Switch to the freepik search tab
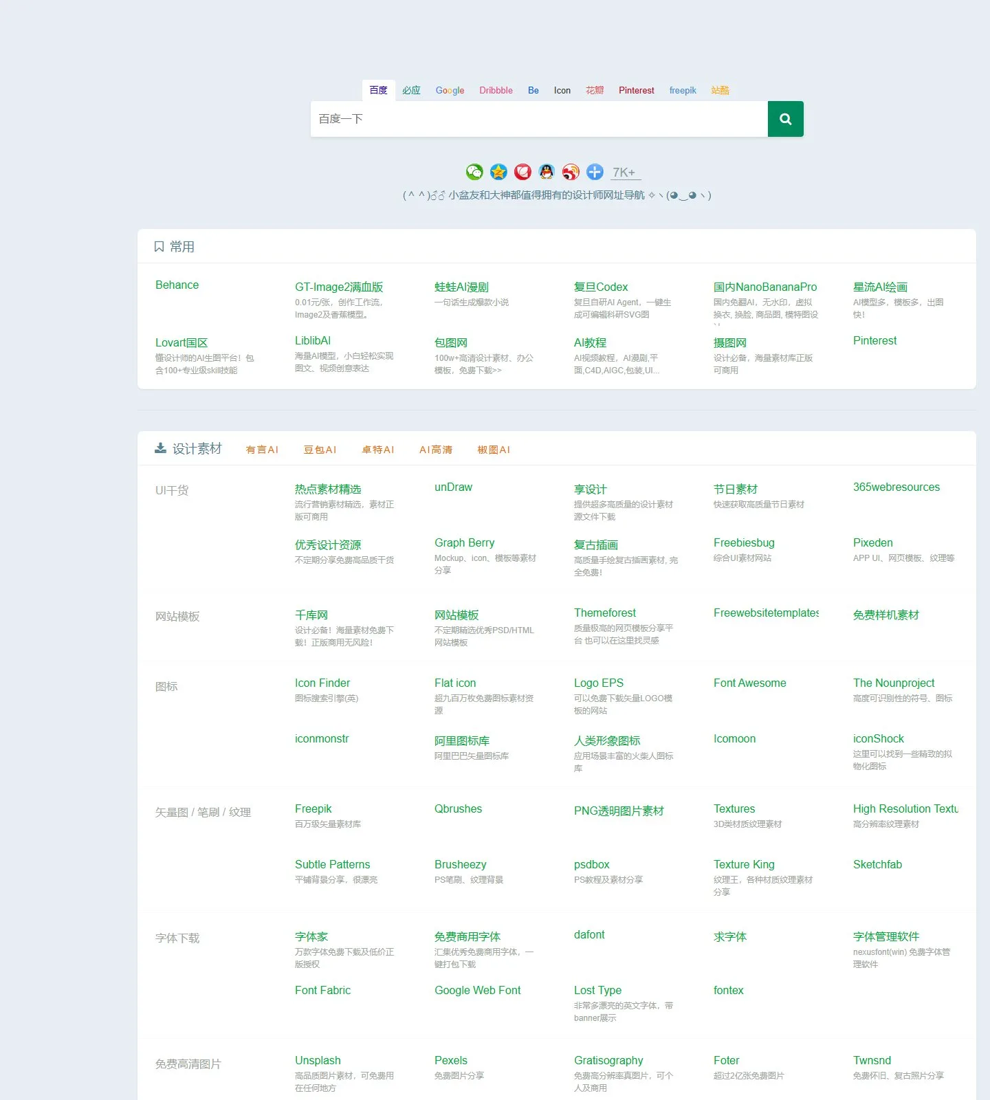 click(683, 90)
